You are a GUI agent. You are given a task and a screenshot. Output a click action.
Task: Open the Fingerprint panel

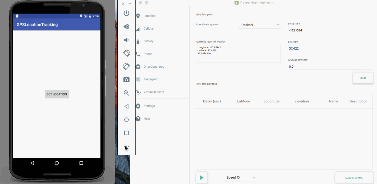(x=151, y=79)
